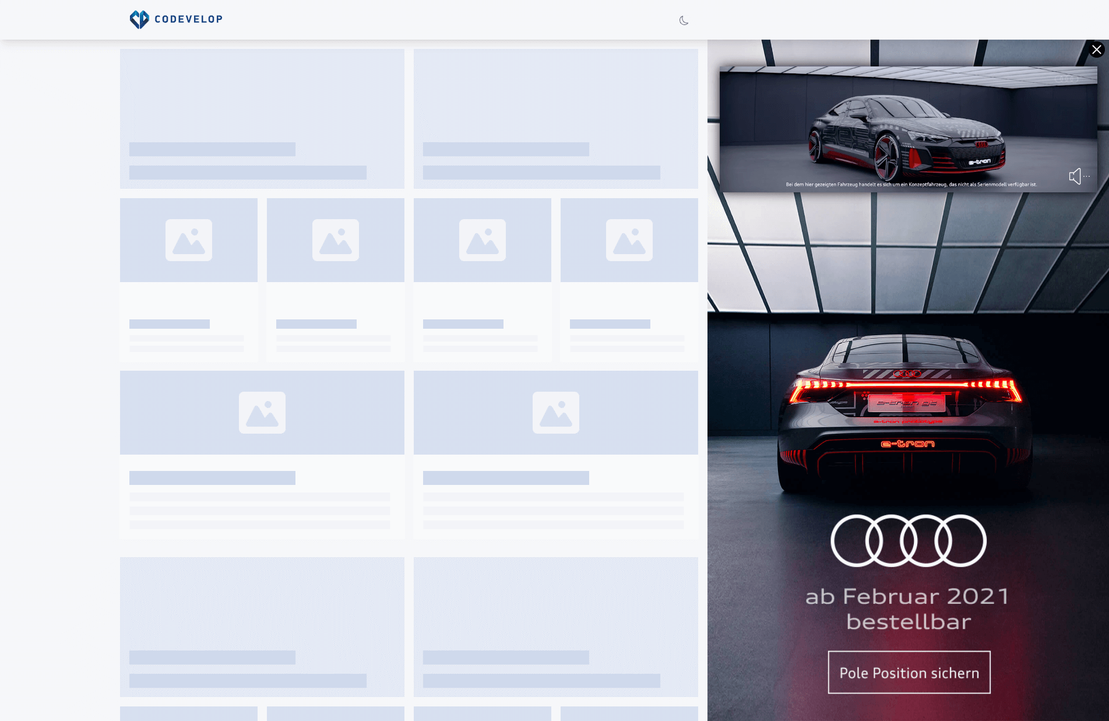Click the top-left featured skeleton card
The height and width of the screenshot is (721, 1109).
262,119
